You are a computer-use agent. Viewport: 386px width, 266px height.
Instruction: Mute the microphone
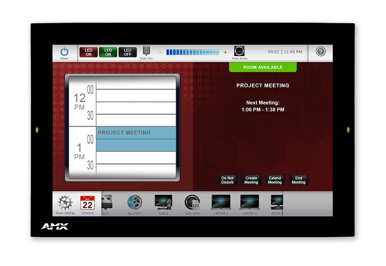click(146, 52)
